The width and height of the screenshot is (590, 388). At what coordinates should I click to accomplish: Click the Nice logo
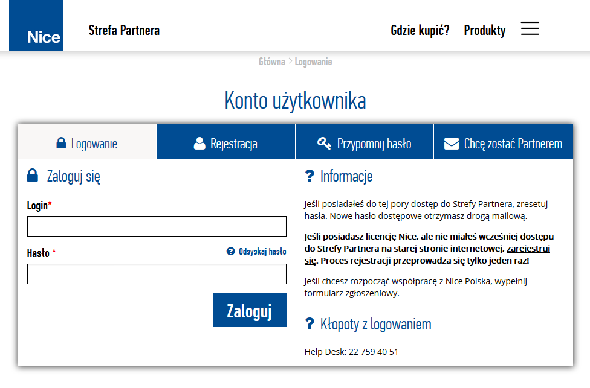(x=36, y=25)
